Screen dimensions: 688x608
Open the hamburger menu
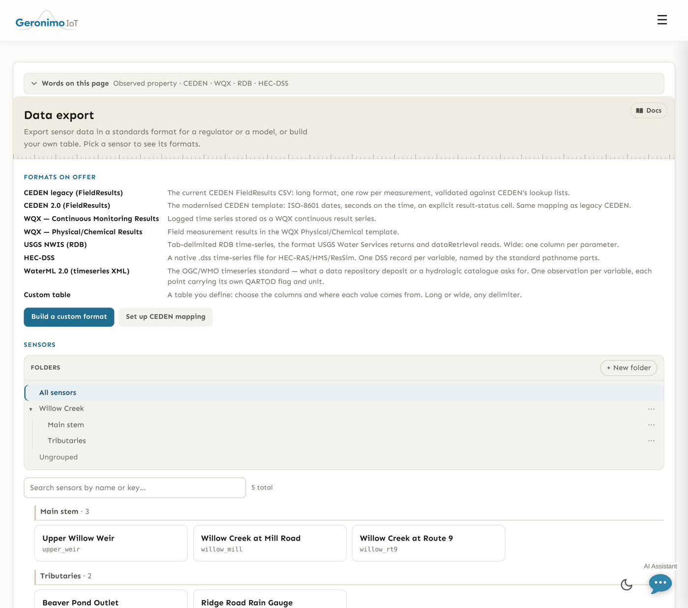662,20
